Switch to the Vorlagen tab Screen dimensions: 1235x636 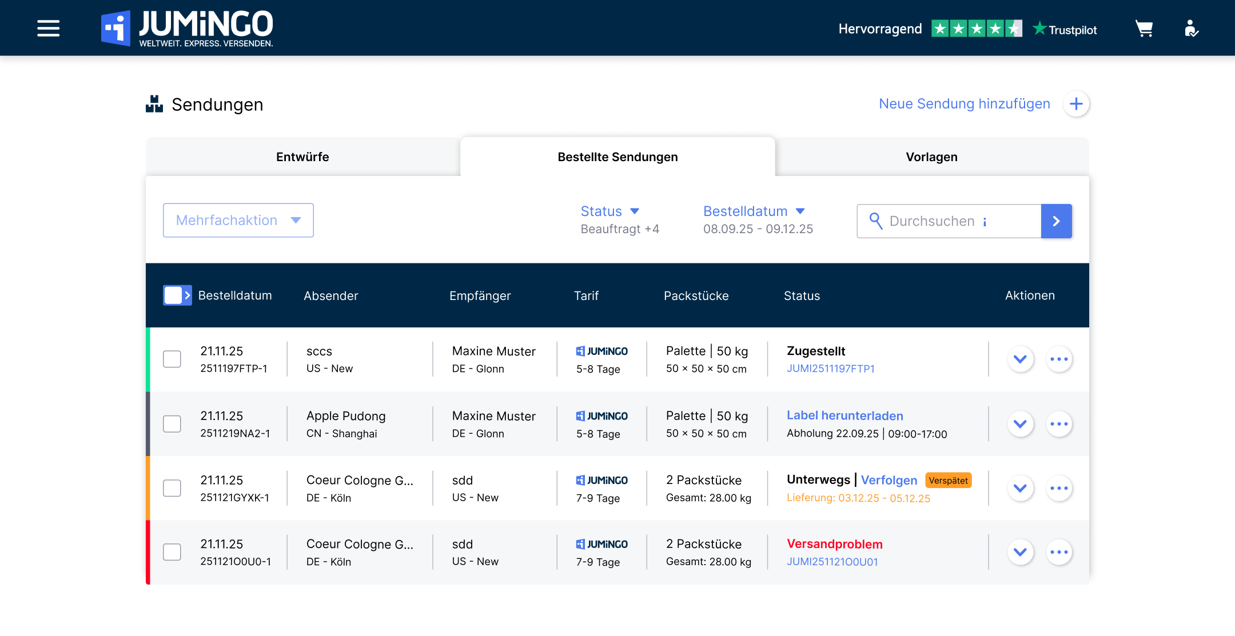tap(931, 157)
